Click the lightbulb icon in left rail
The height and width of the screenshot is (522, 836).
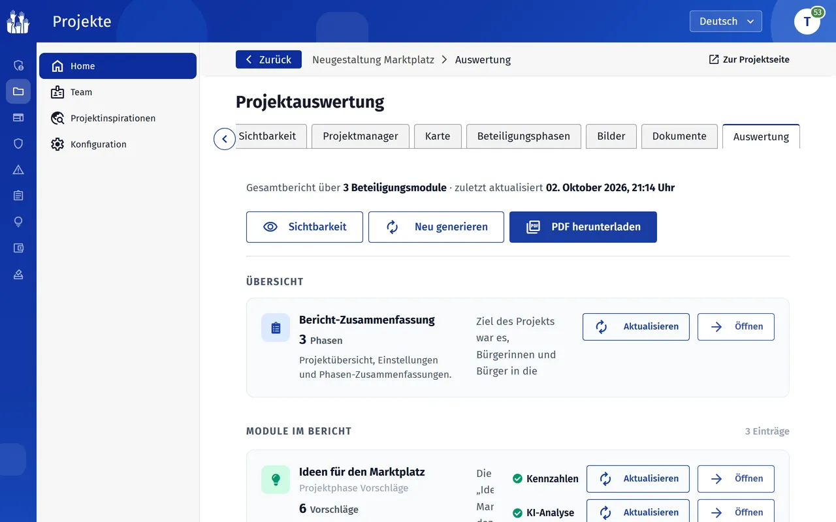[x=18, y=222]
